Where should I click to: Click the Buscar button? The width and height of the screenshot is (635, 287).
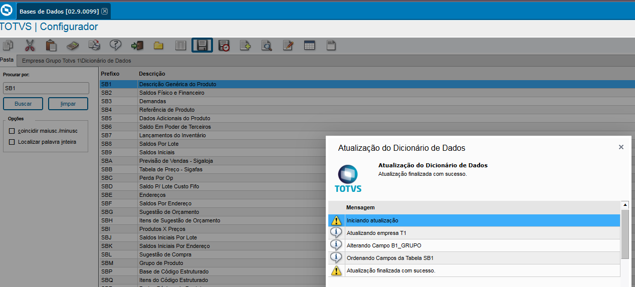tap(23, 104)
